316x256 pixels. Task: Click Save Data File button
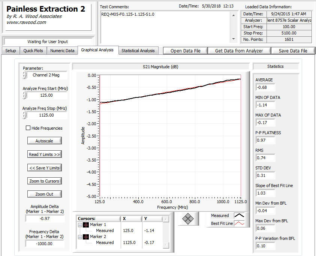[x=293, y=51]
